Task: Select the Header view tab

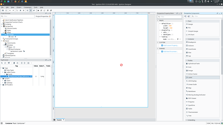Action: point(59,120)
